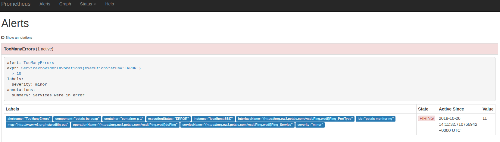This screenshot has height=142, width=500.
Task: Click the component="petals-bc-soap" label badge
Action: pos(77,119)
